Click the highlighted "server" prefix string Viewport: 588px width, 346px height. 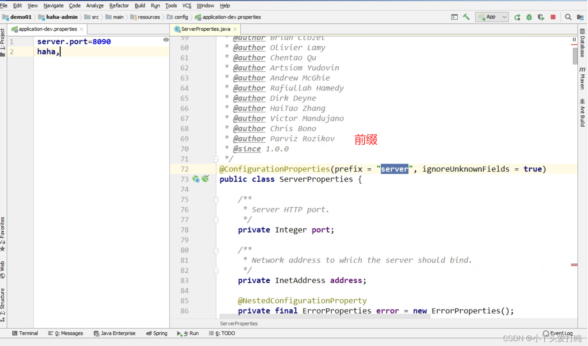click(x=394, y=169)
